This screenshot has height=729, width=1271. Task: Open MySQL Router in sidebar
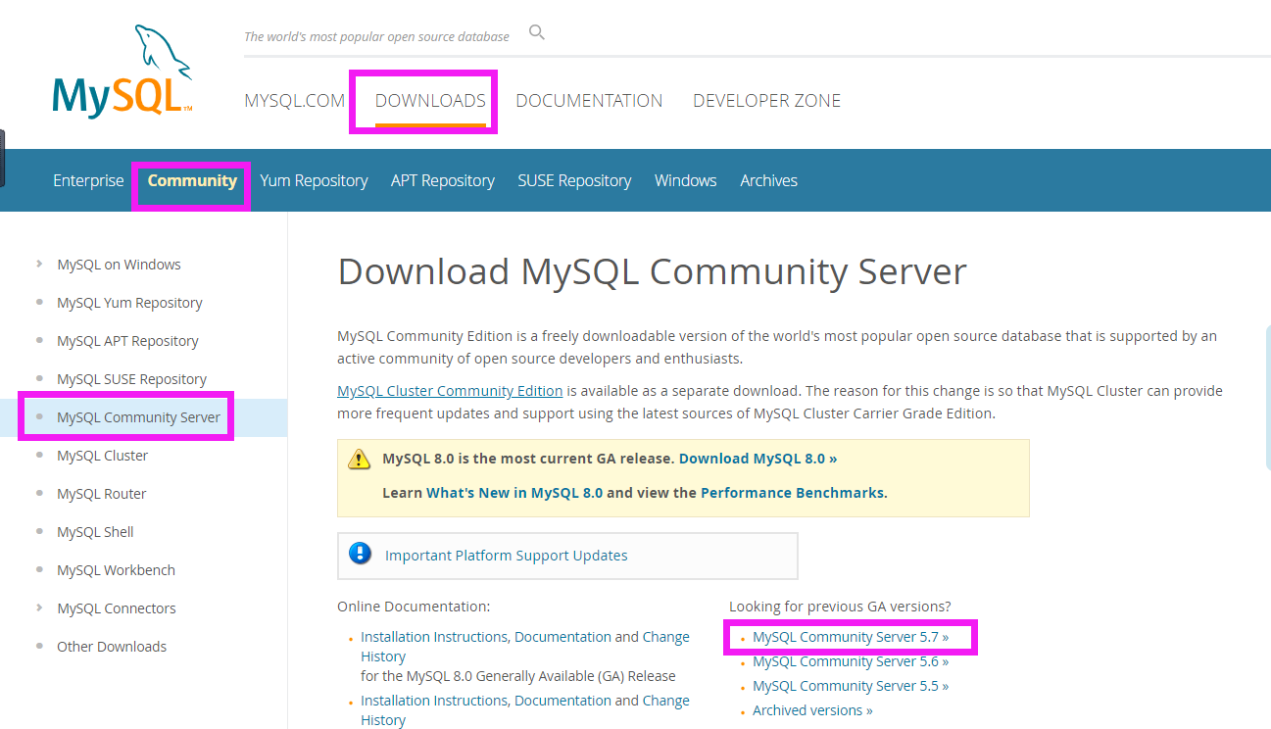[x=102, y=494]
